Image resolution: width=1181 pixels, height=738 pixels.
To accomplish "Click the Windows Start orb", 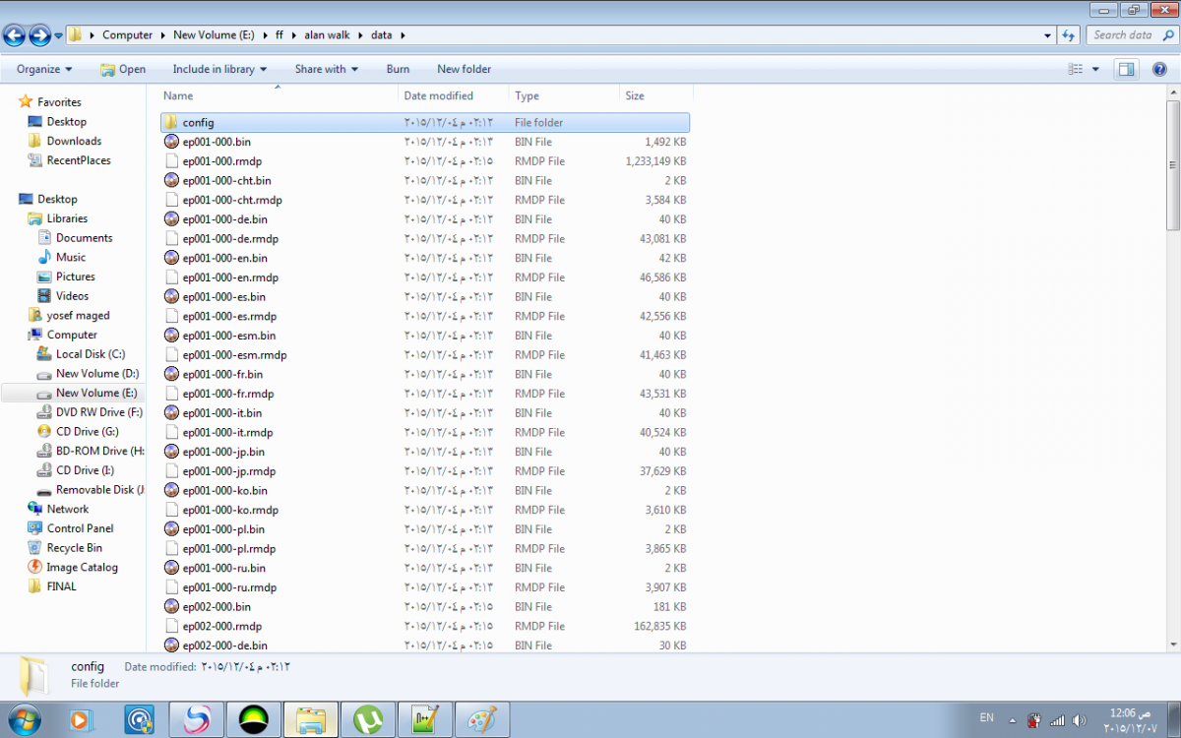I will pos(23,719).
